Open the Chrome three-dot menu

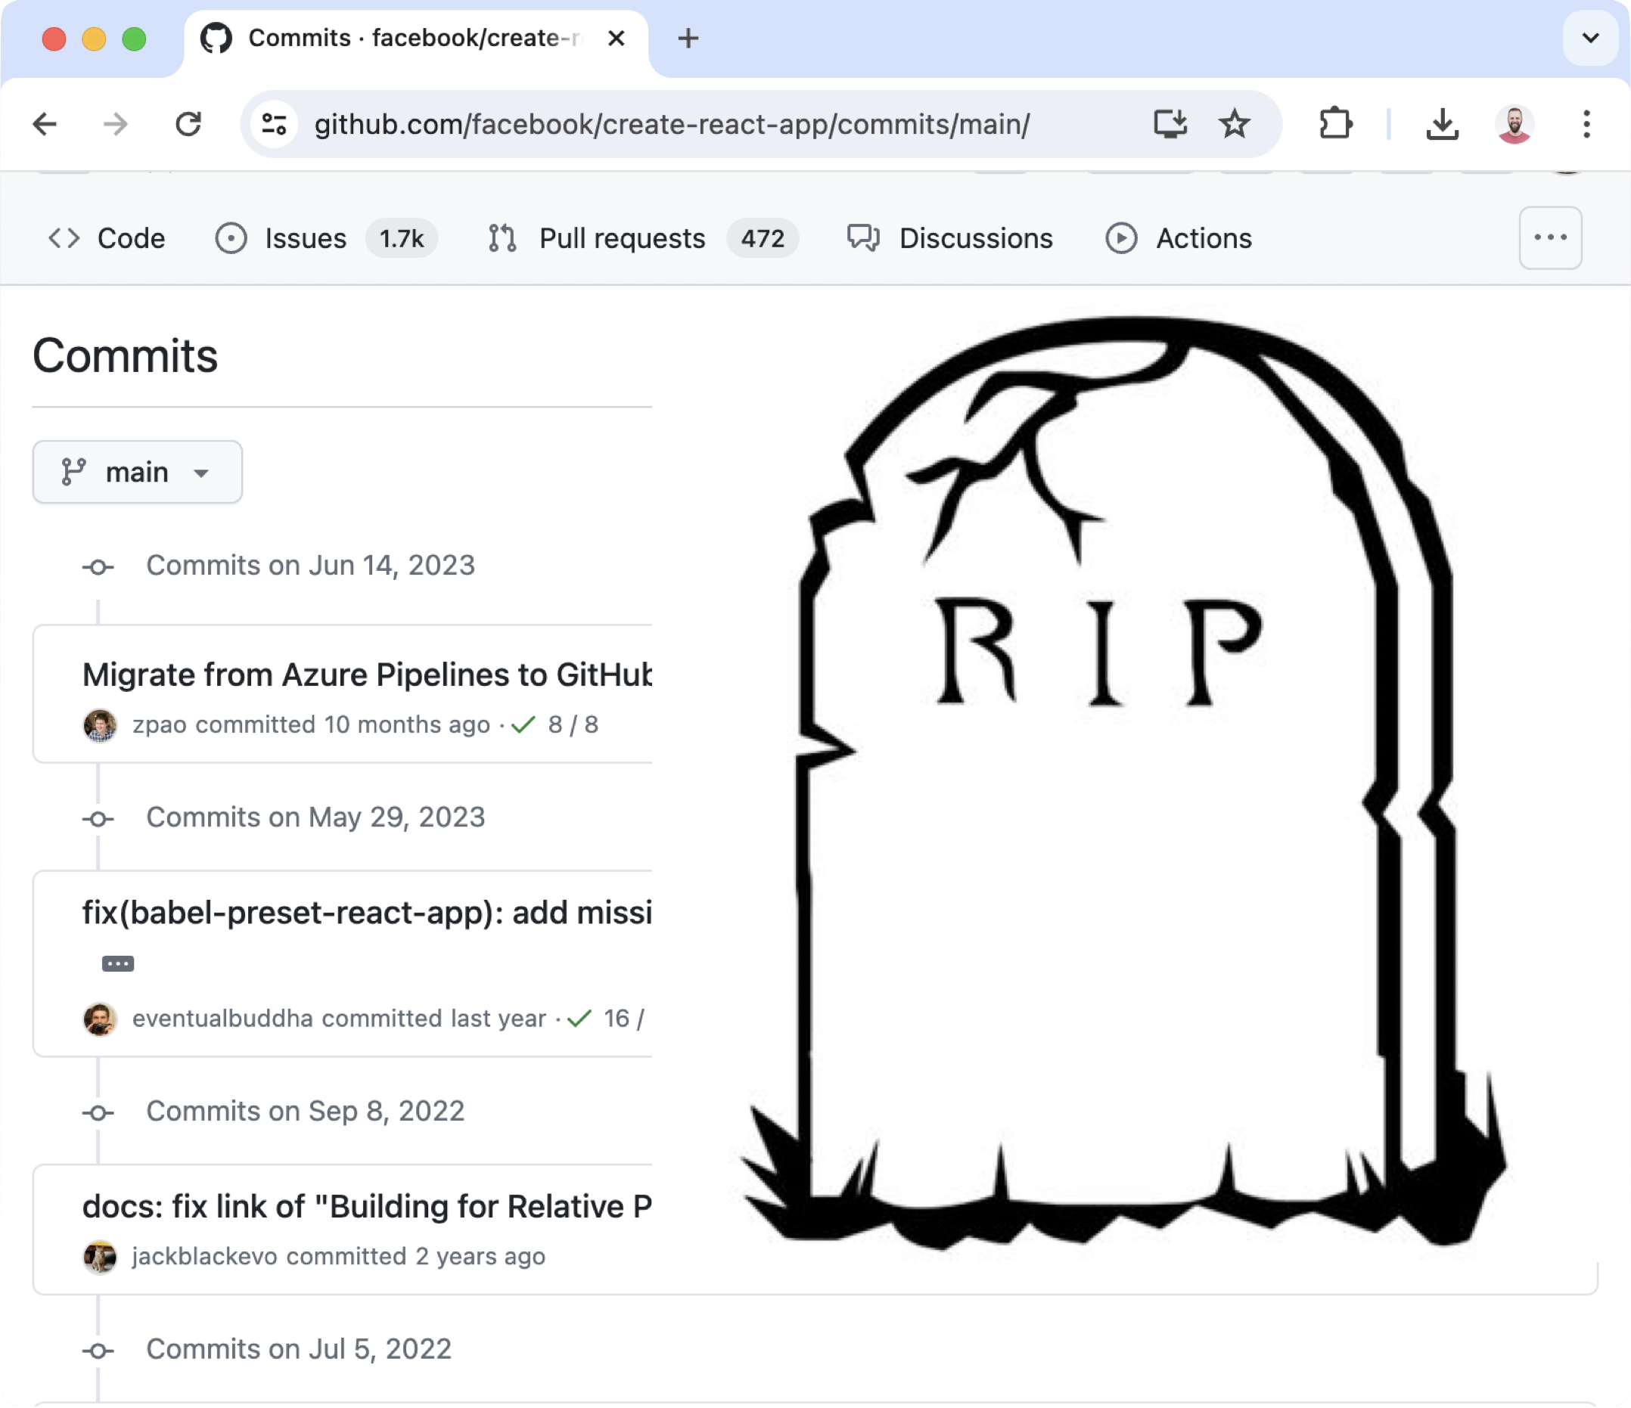(x=1586, y=124)
